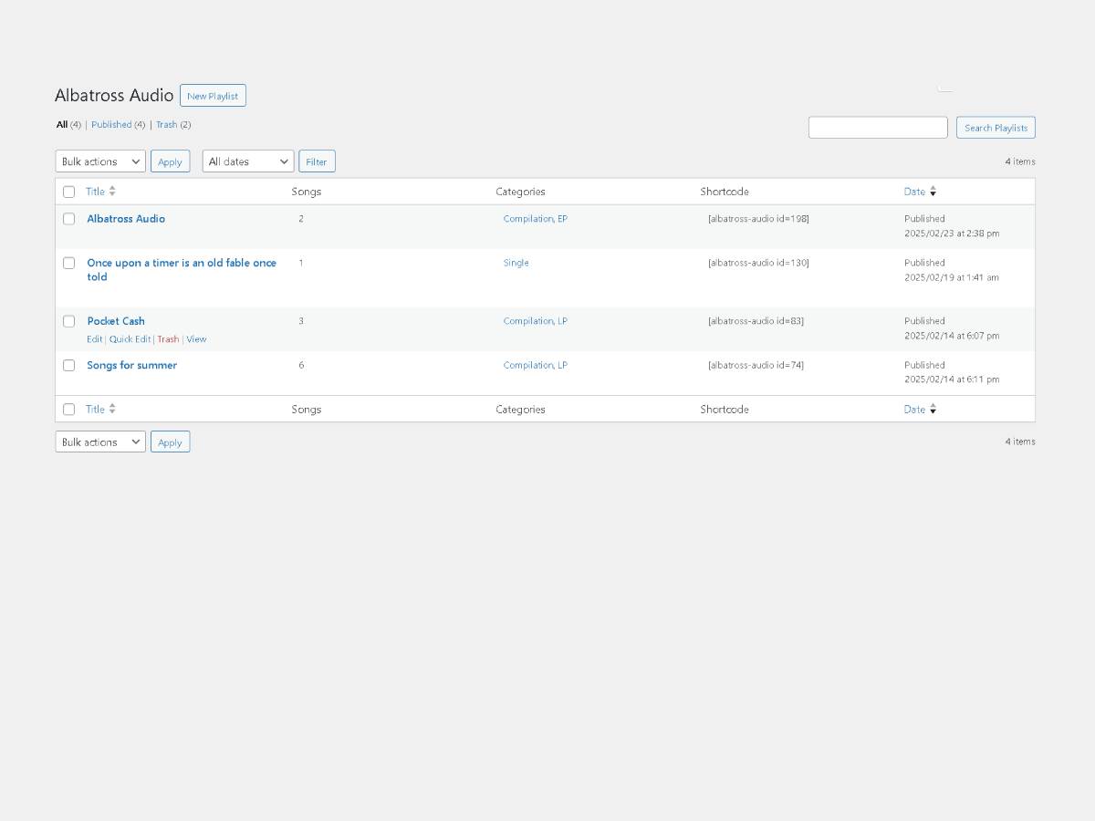Move Pocket Cash to Trash
The image size is (1095, 821).
168,339
